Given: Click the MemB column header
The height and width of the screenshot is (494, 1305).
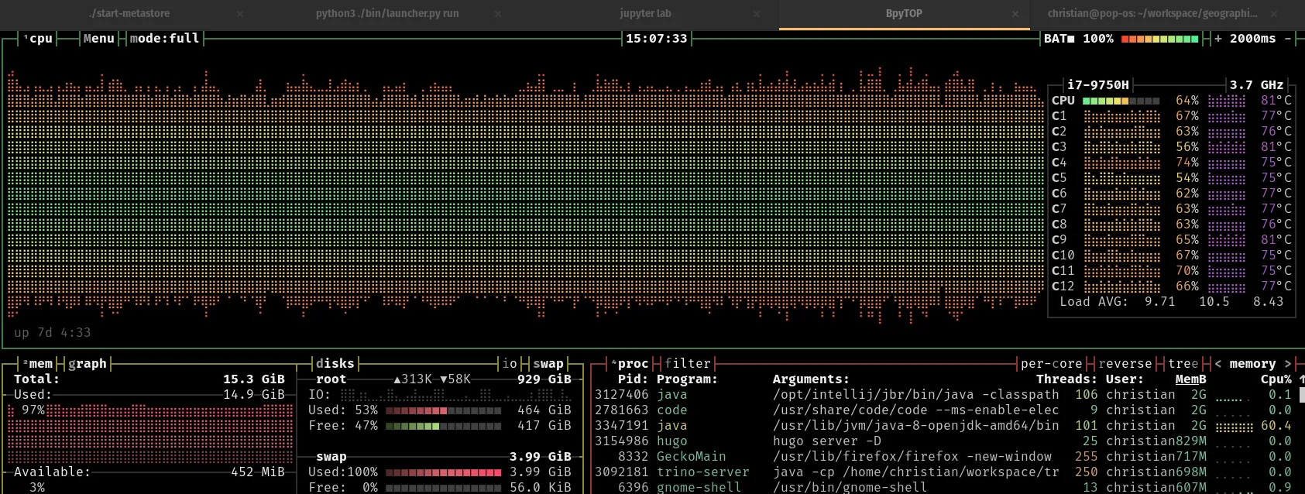Looking at the screenshot, I should tap(1190, 379).
